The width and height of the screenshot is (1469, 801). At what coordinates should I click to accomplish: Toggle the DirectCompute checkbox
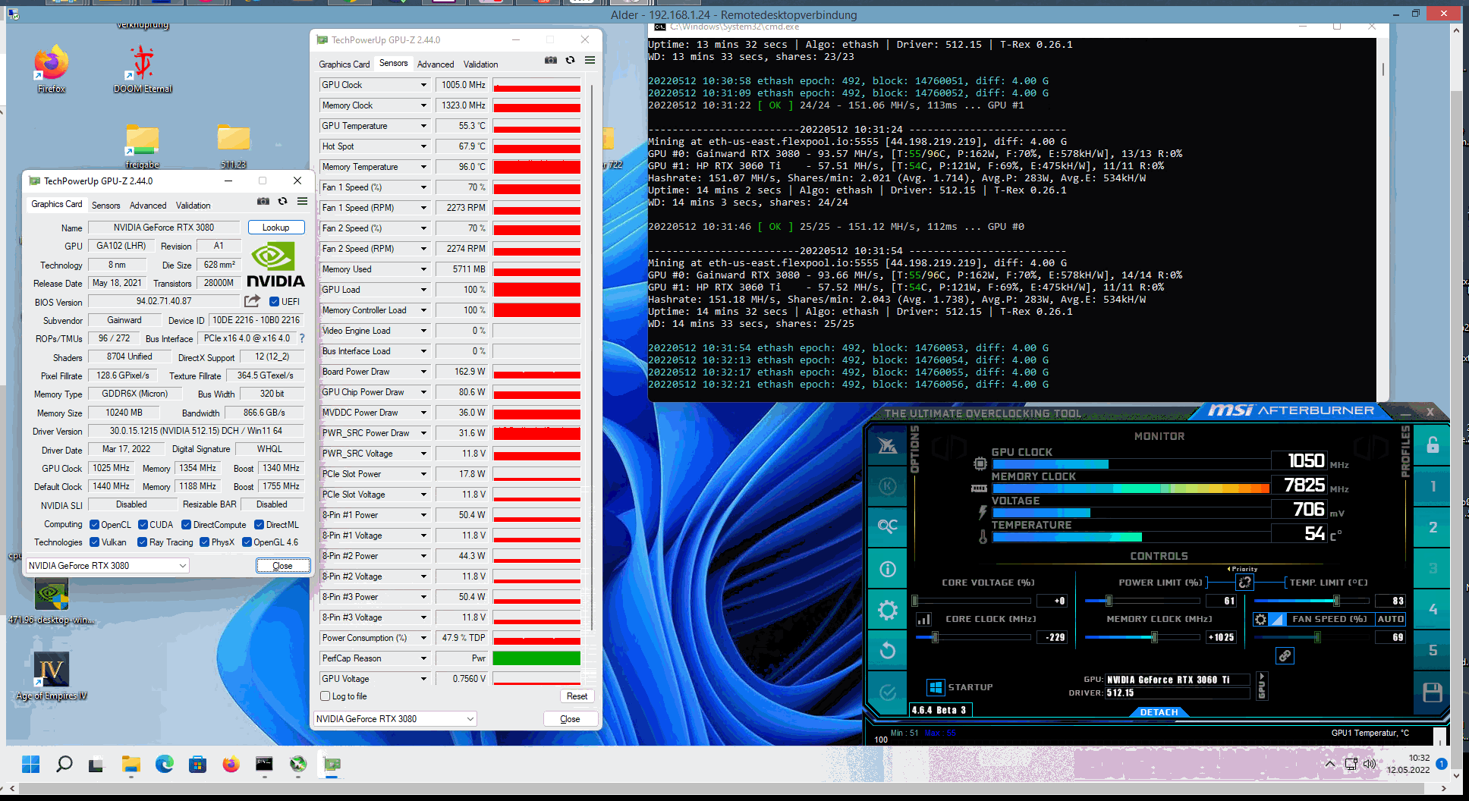[x=186, y=525]
